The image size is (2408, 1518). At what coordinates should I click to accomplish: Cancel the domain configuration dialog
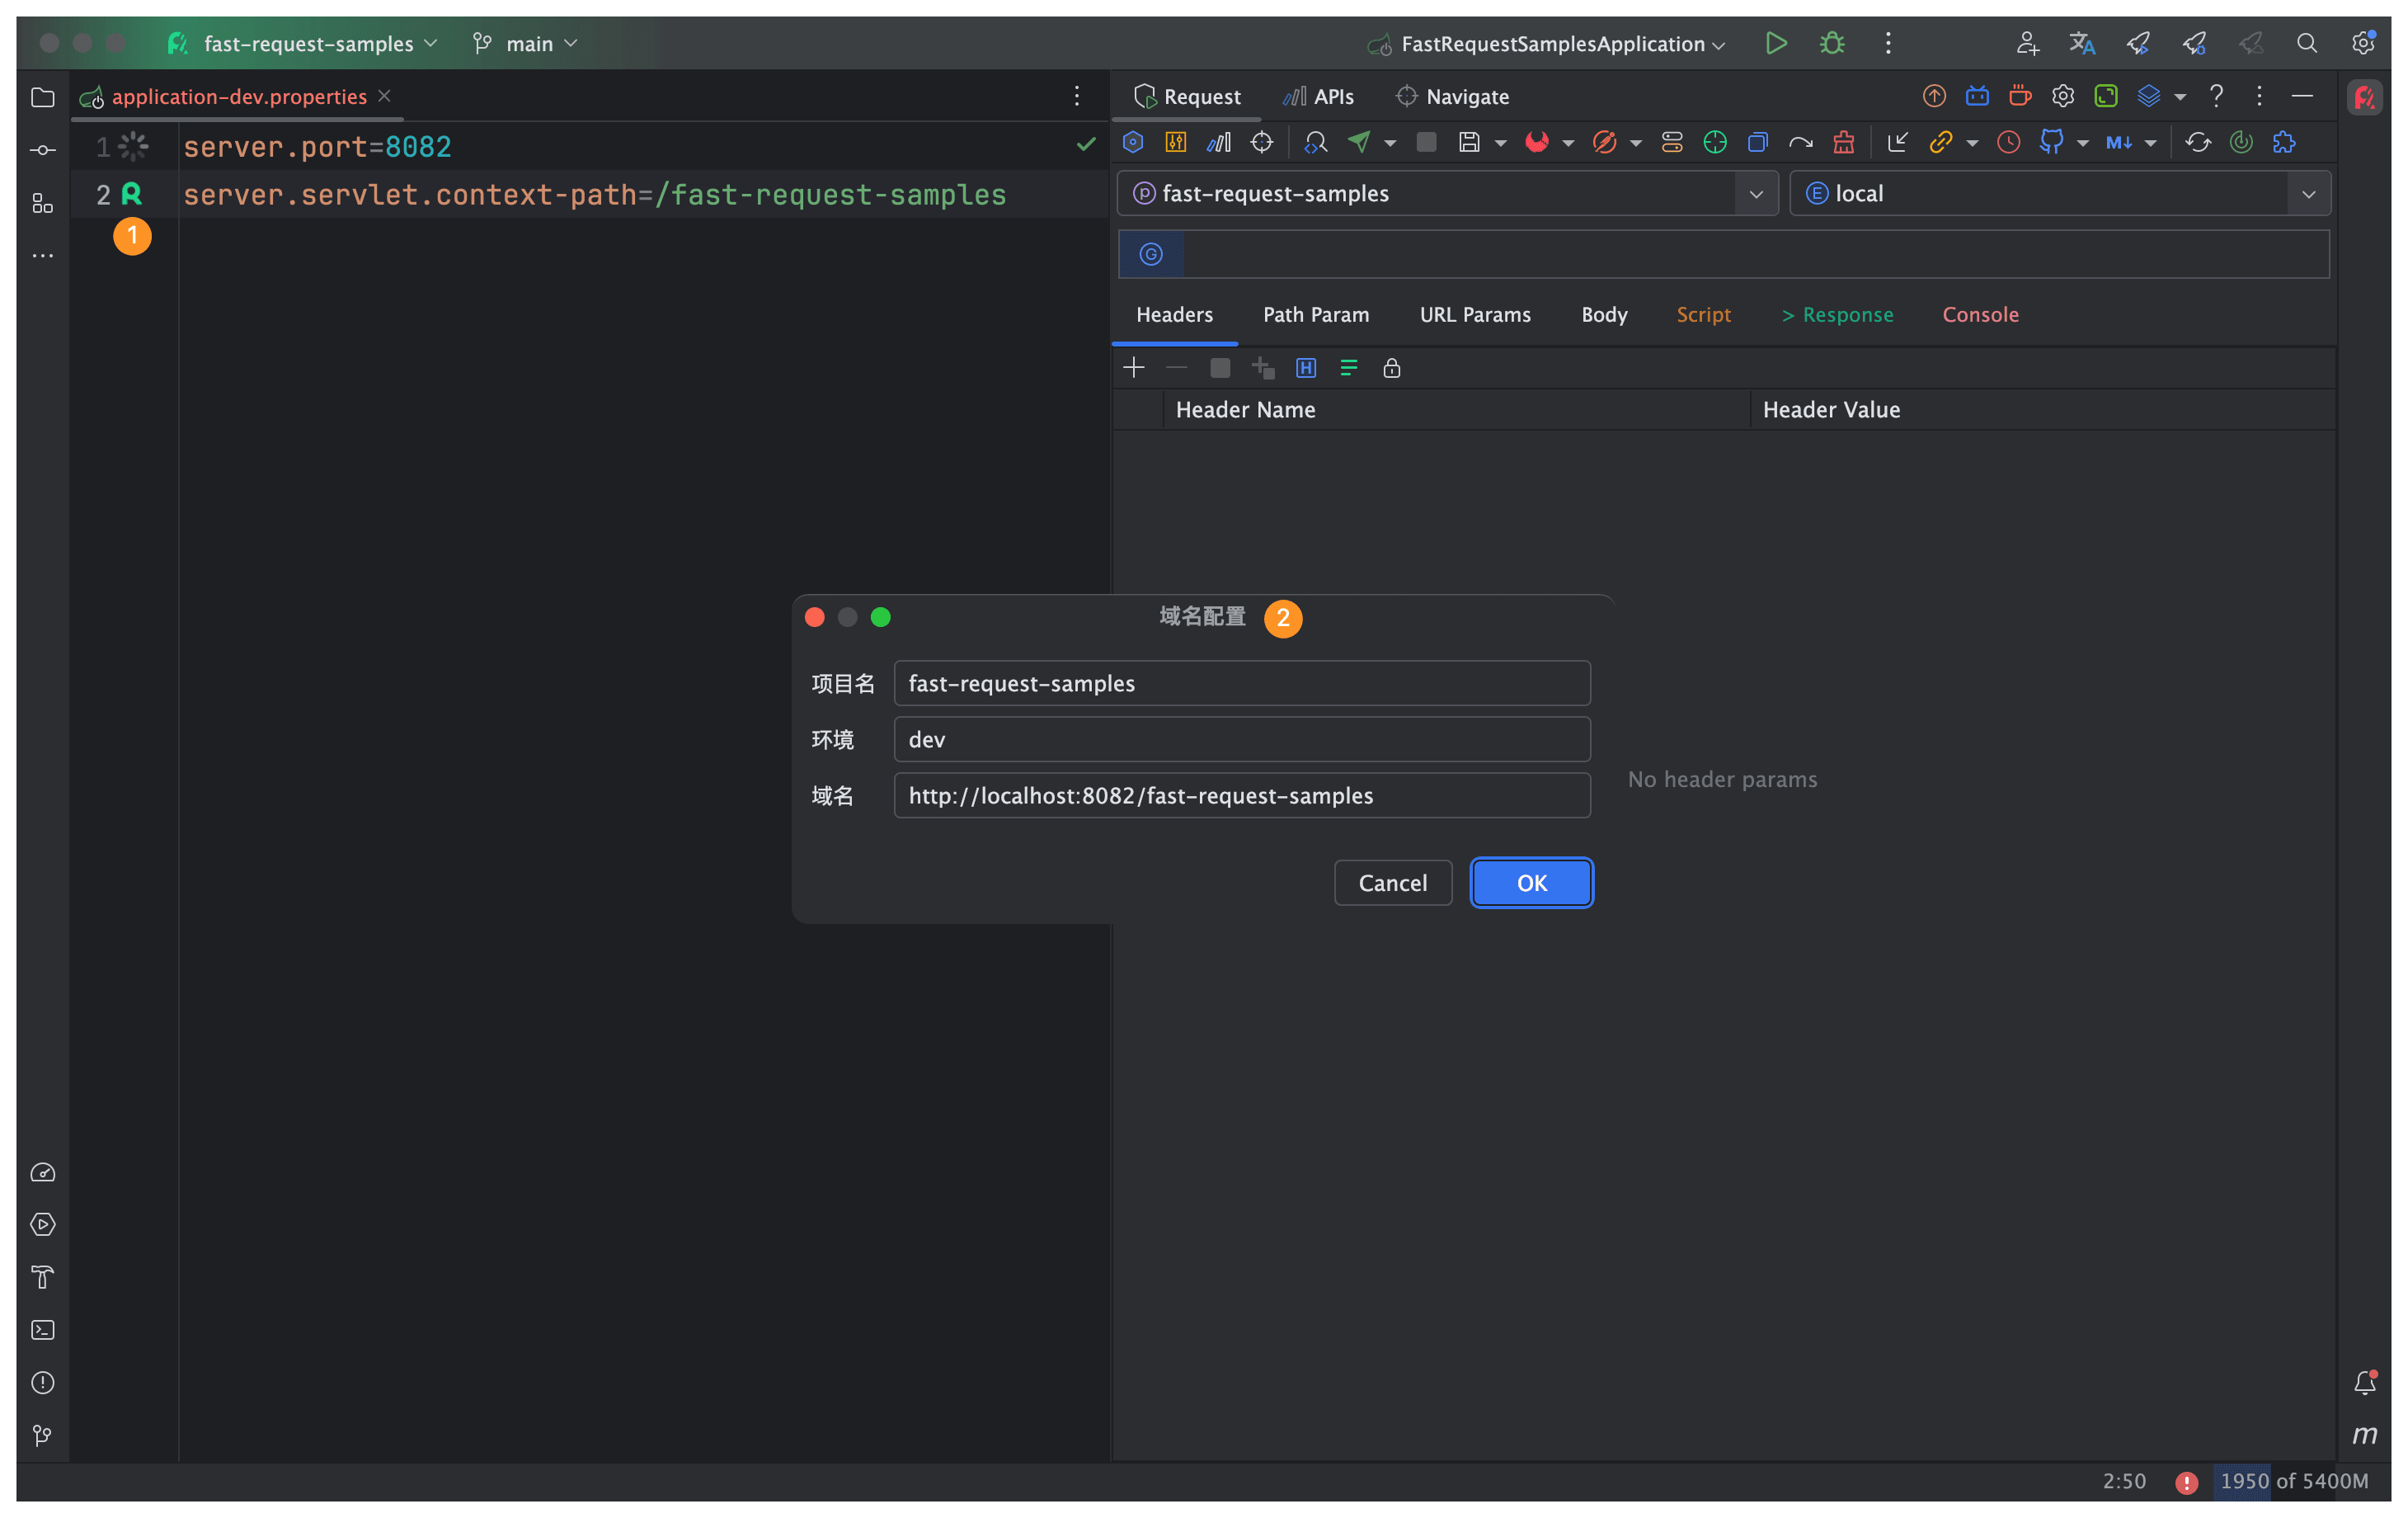coord(1392,883)
